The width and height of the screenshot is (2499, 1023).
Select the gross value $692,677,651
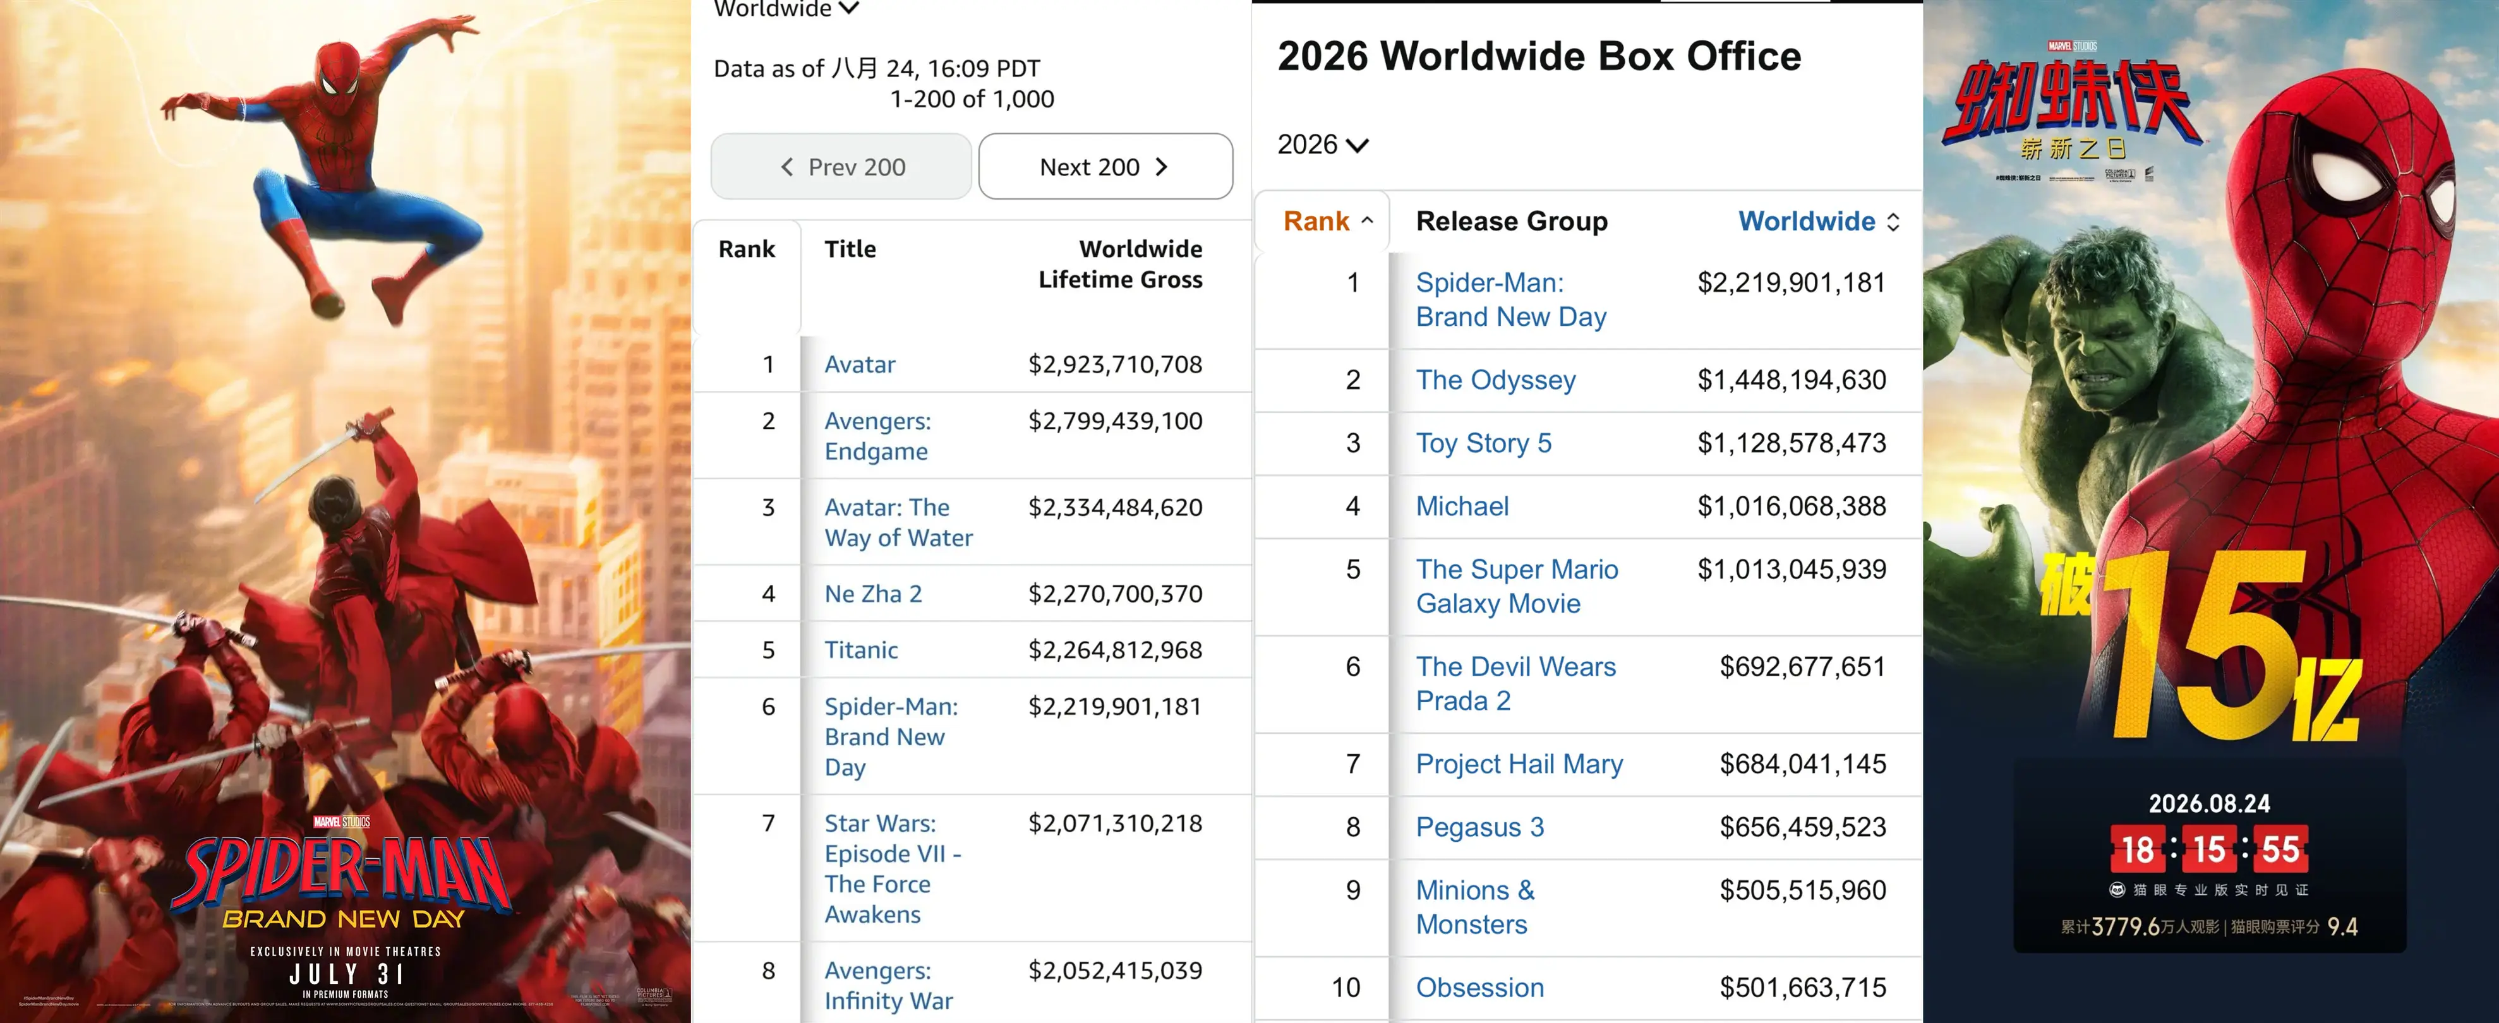coord(1802,666)
